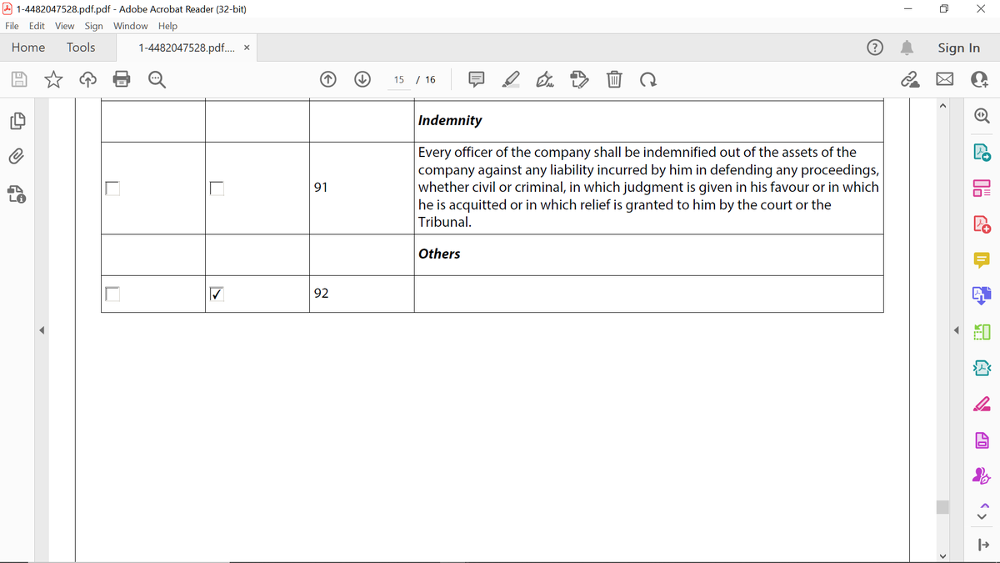Open the Comment tool in the right pane
The height and width of the screenshot is (563, 1000).
pyautogui.click(x=982, y=260)
